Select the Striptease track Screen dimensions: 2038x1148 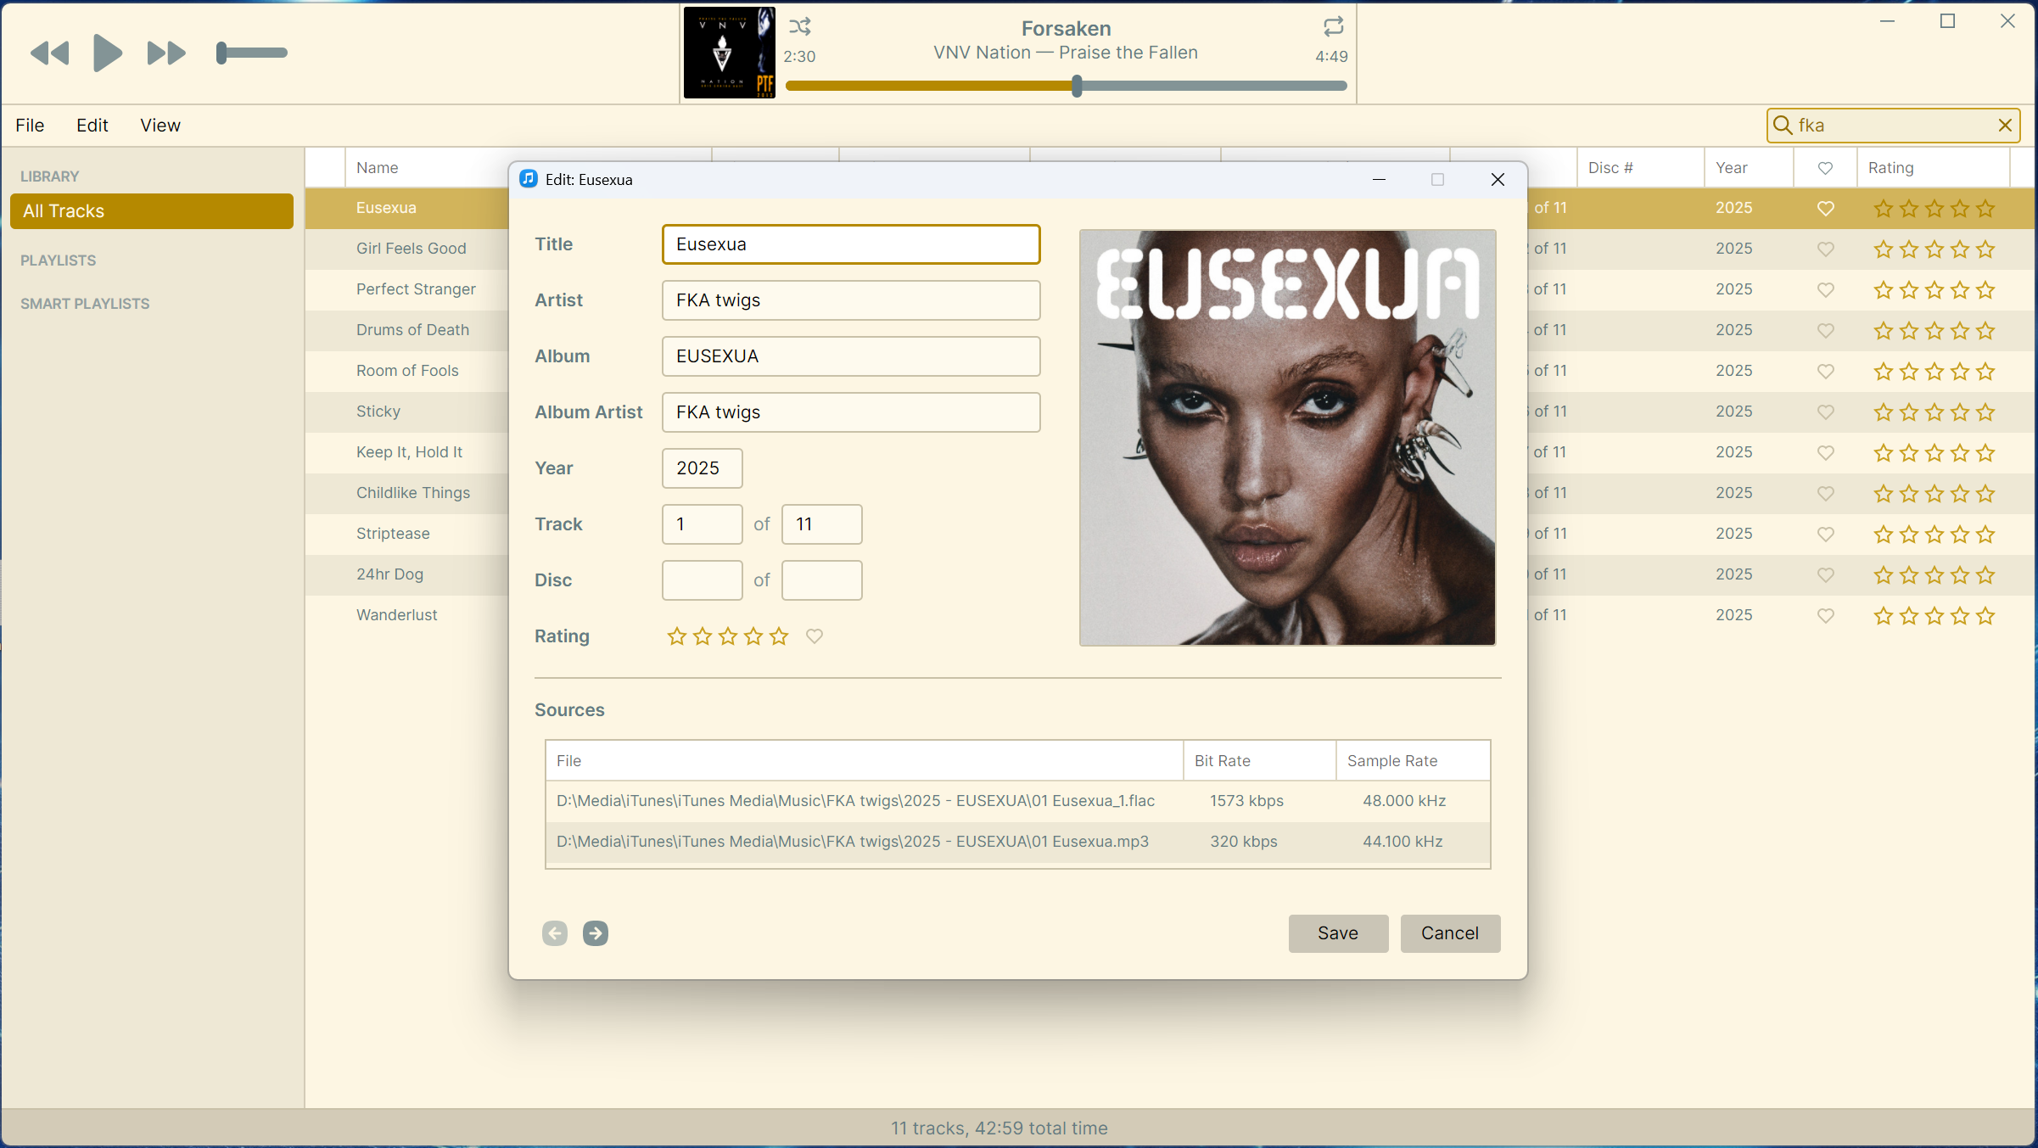tap(393, 534)
